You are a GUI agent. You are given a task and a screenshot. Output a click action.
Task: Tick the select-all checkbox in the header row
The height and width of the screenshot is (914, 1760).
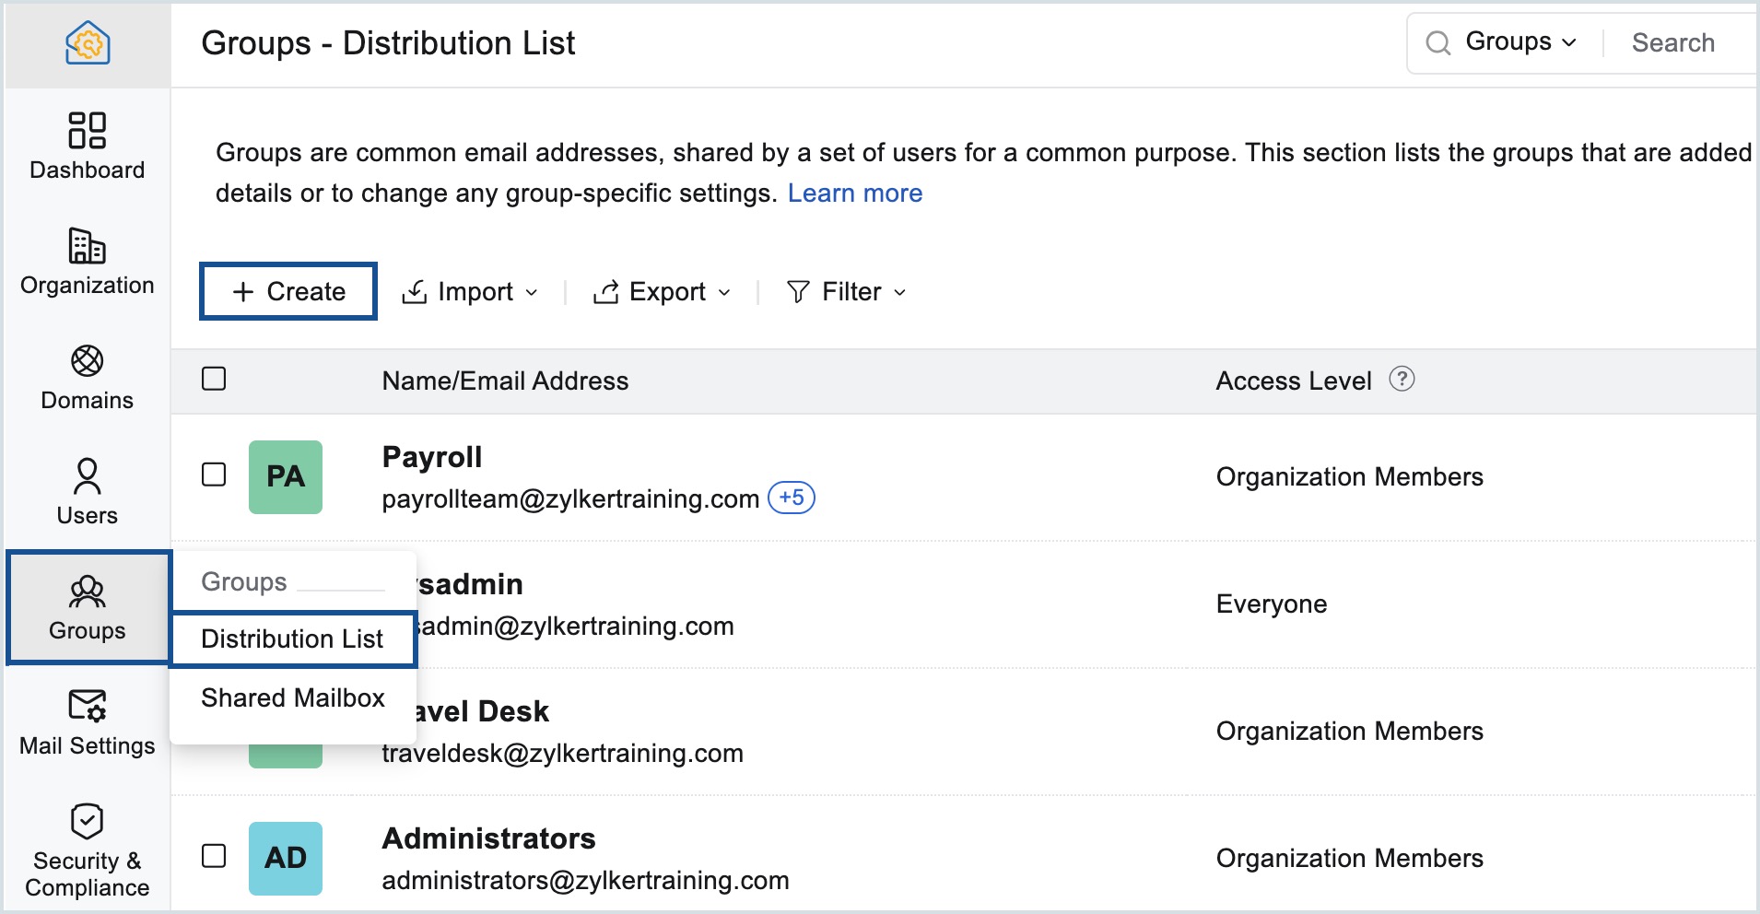214,378
